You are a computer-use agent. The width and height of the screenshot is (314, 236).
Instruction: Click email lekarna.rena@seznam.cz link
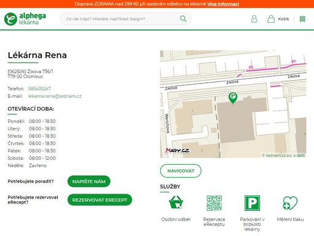tap(55, 96)
